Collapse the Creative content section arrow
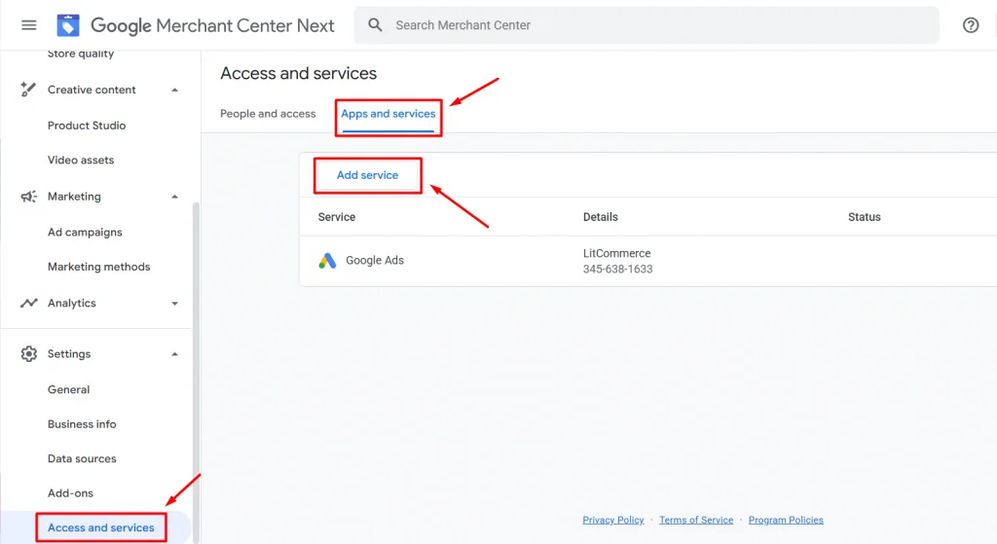 (x=174, y=90)
